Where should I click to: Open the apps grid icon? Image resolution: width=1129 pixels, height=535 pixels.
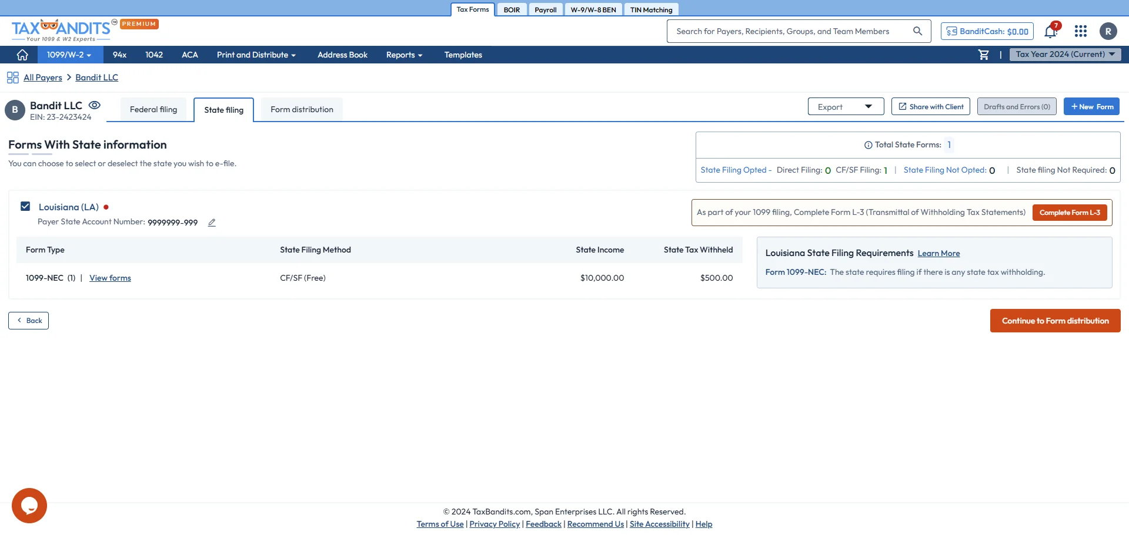pyautogui.click(x=1081, y=31)
